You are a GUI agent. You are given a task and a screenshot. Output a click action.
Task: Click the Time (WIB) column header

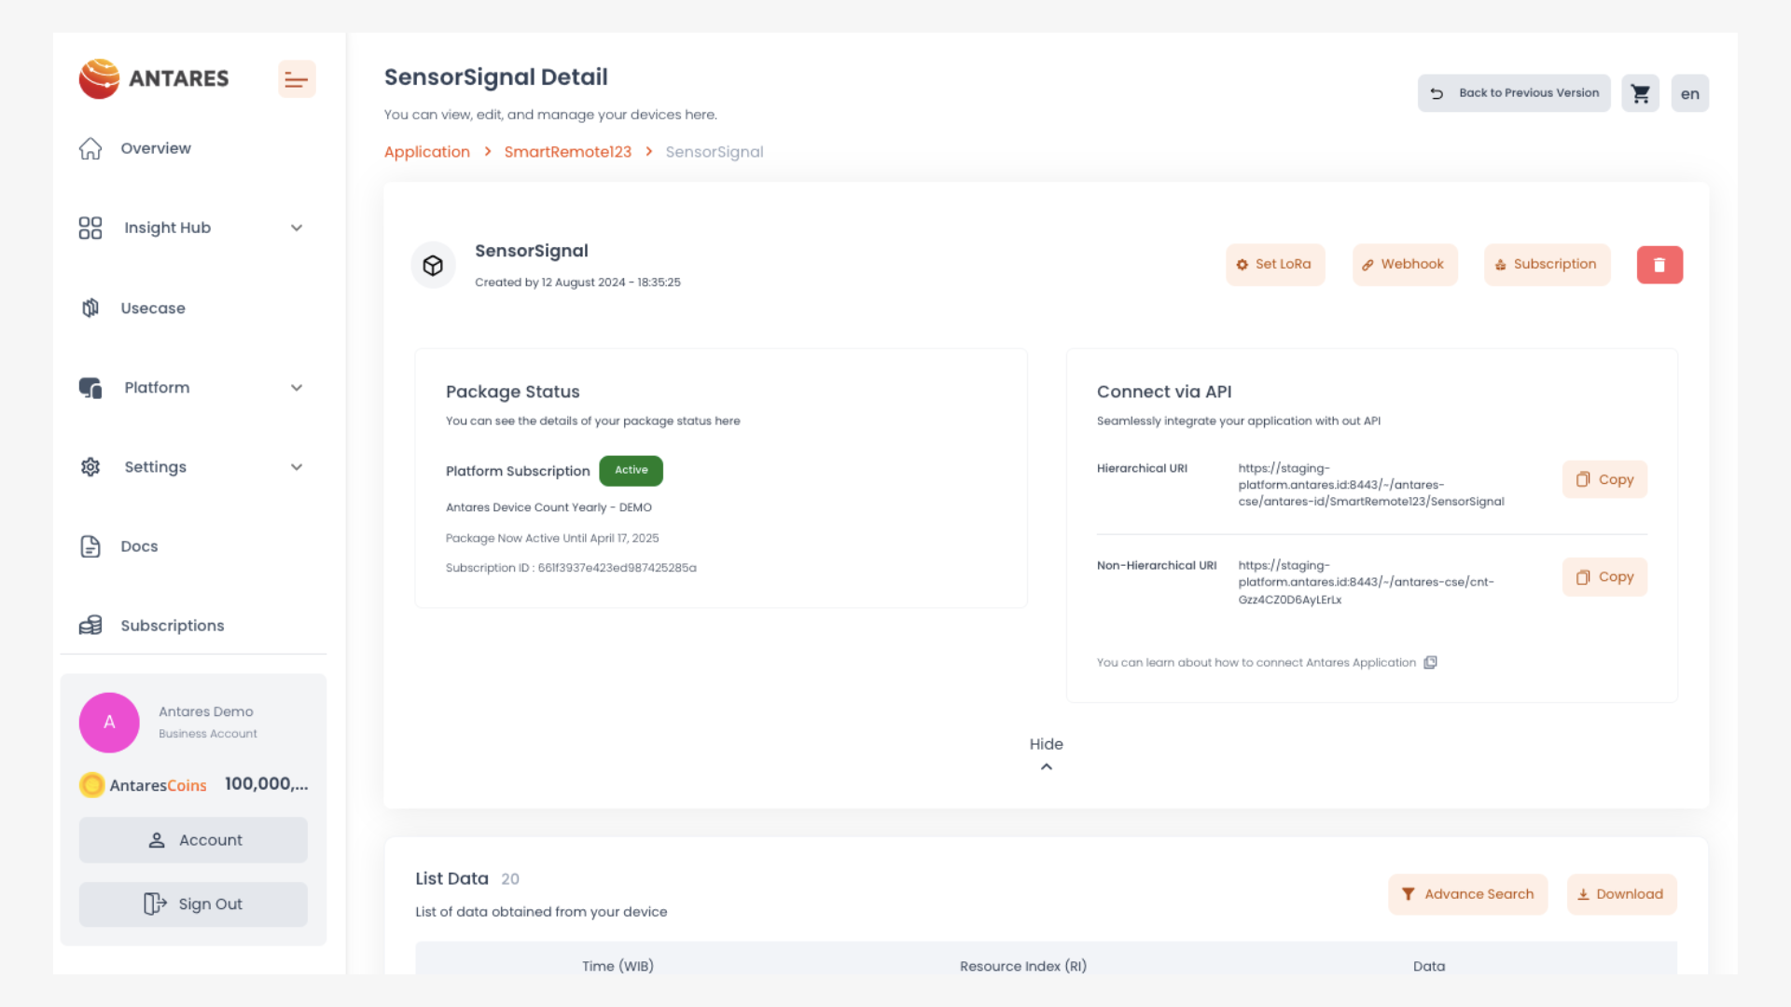[x=618, y=967]
